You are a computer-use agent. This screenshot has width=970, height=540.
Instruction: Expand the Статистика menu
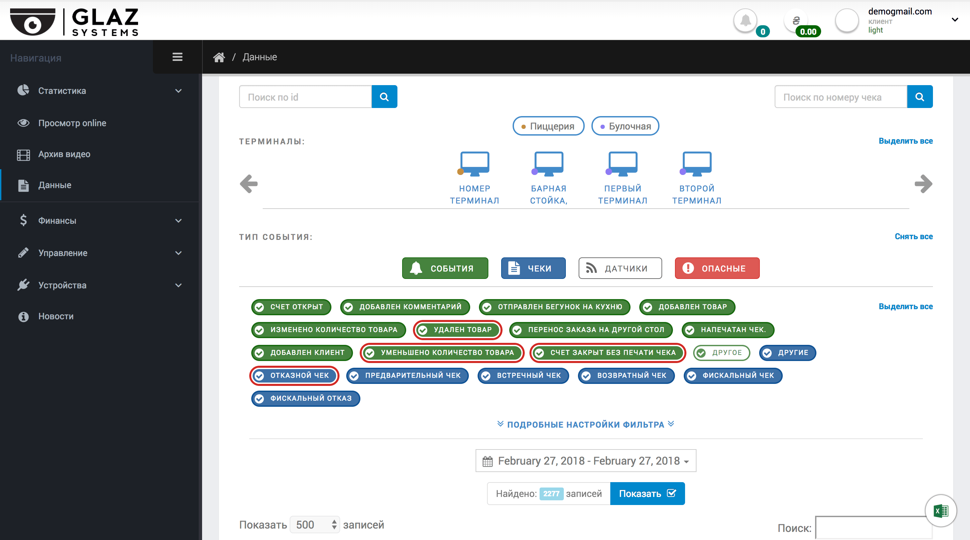(x=100, y=91)
